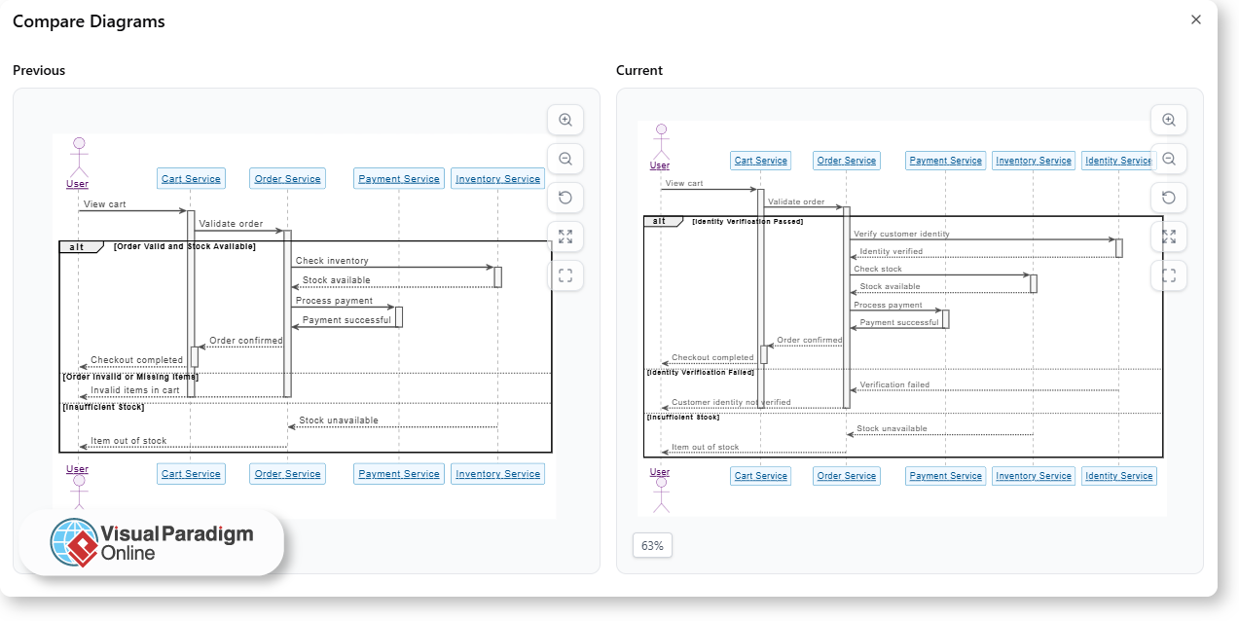Select the User actor link in Previous diagram
The image size is (1239, 621).
(x=78, y=183)
